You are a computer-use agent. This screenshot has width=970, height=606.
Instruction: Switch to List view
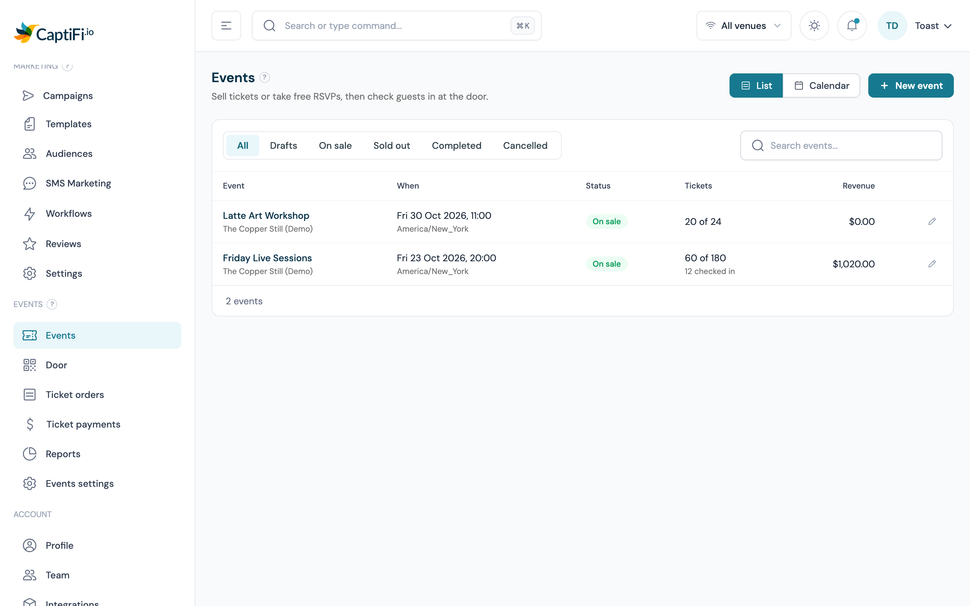[756, 86]
